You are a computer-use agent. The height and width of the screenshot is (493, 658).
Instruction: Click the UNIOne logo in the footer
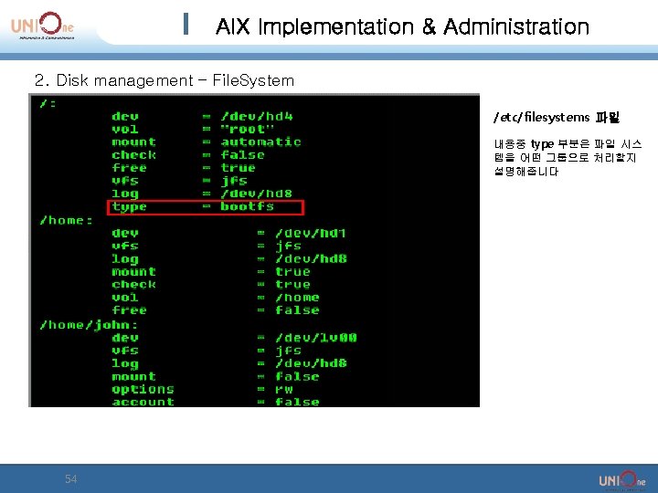point(622,480)
